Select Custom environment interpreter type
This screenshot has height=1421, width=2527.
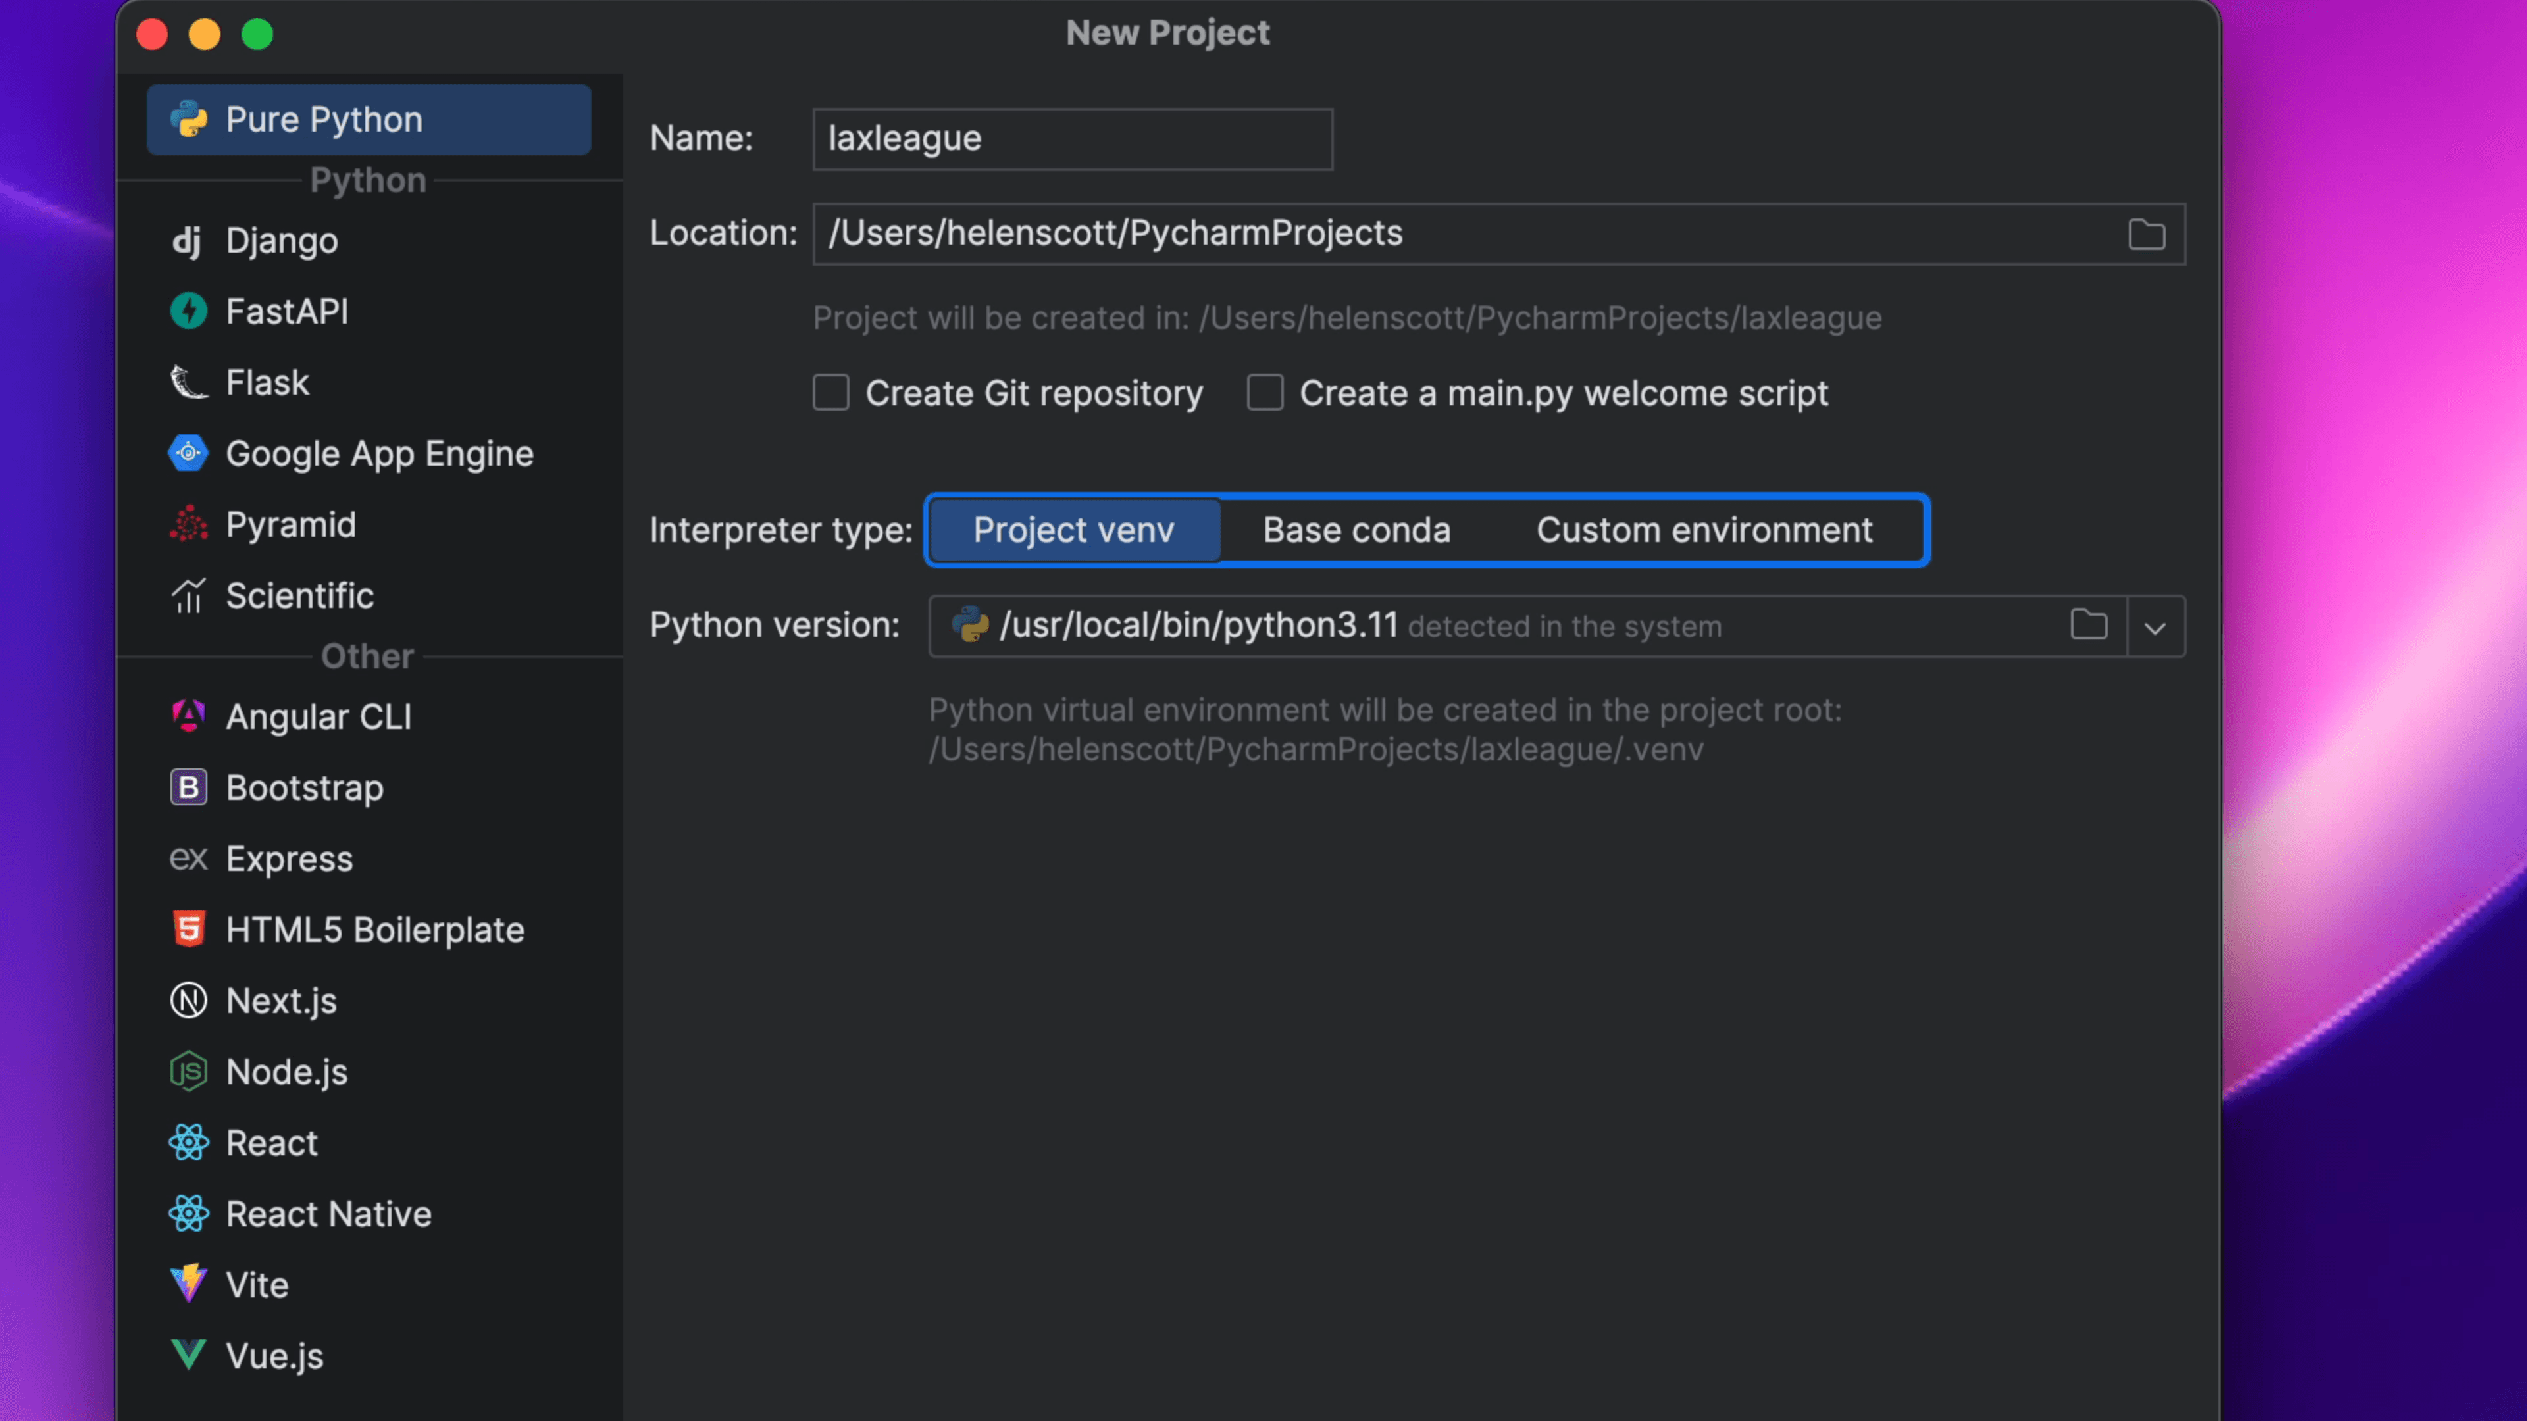[1704, 530]
